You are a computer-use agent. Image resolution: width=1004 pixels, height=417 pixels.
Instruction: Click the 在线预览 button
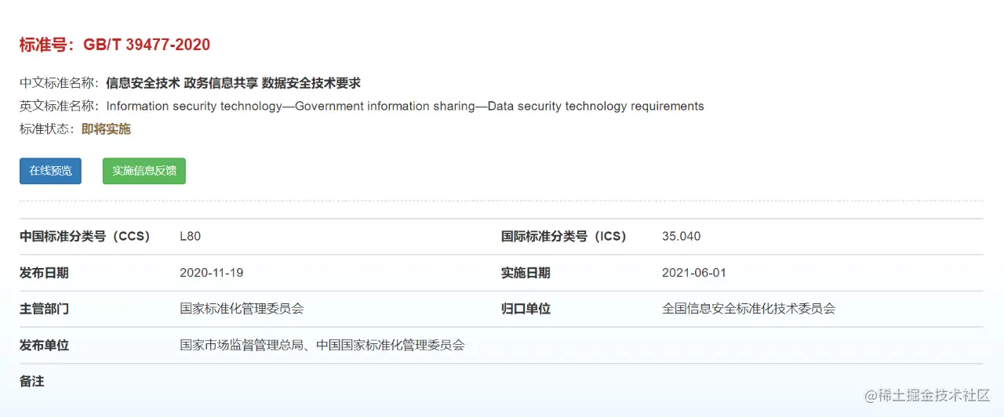coord(50,171)
